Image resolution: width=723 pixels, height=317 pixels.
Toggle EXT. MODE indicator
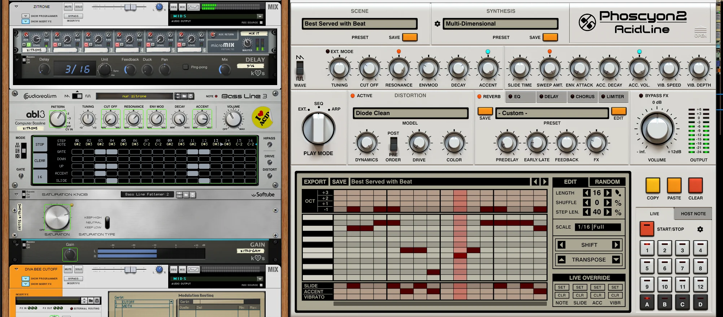click(328, 52)
